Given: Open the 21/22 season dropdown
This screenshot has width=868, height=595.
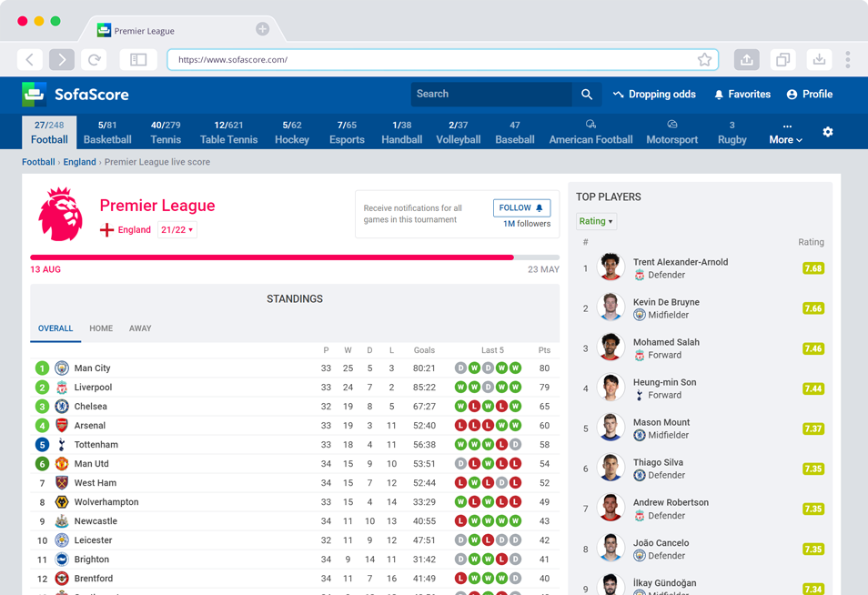Looking at the screenshot, I should 176,229.
